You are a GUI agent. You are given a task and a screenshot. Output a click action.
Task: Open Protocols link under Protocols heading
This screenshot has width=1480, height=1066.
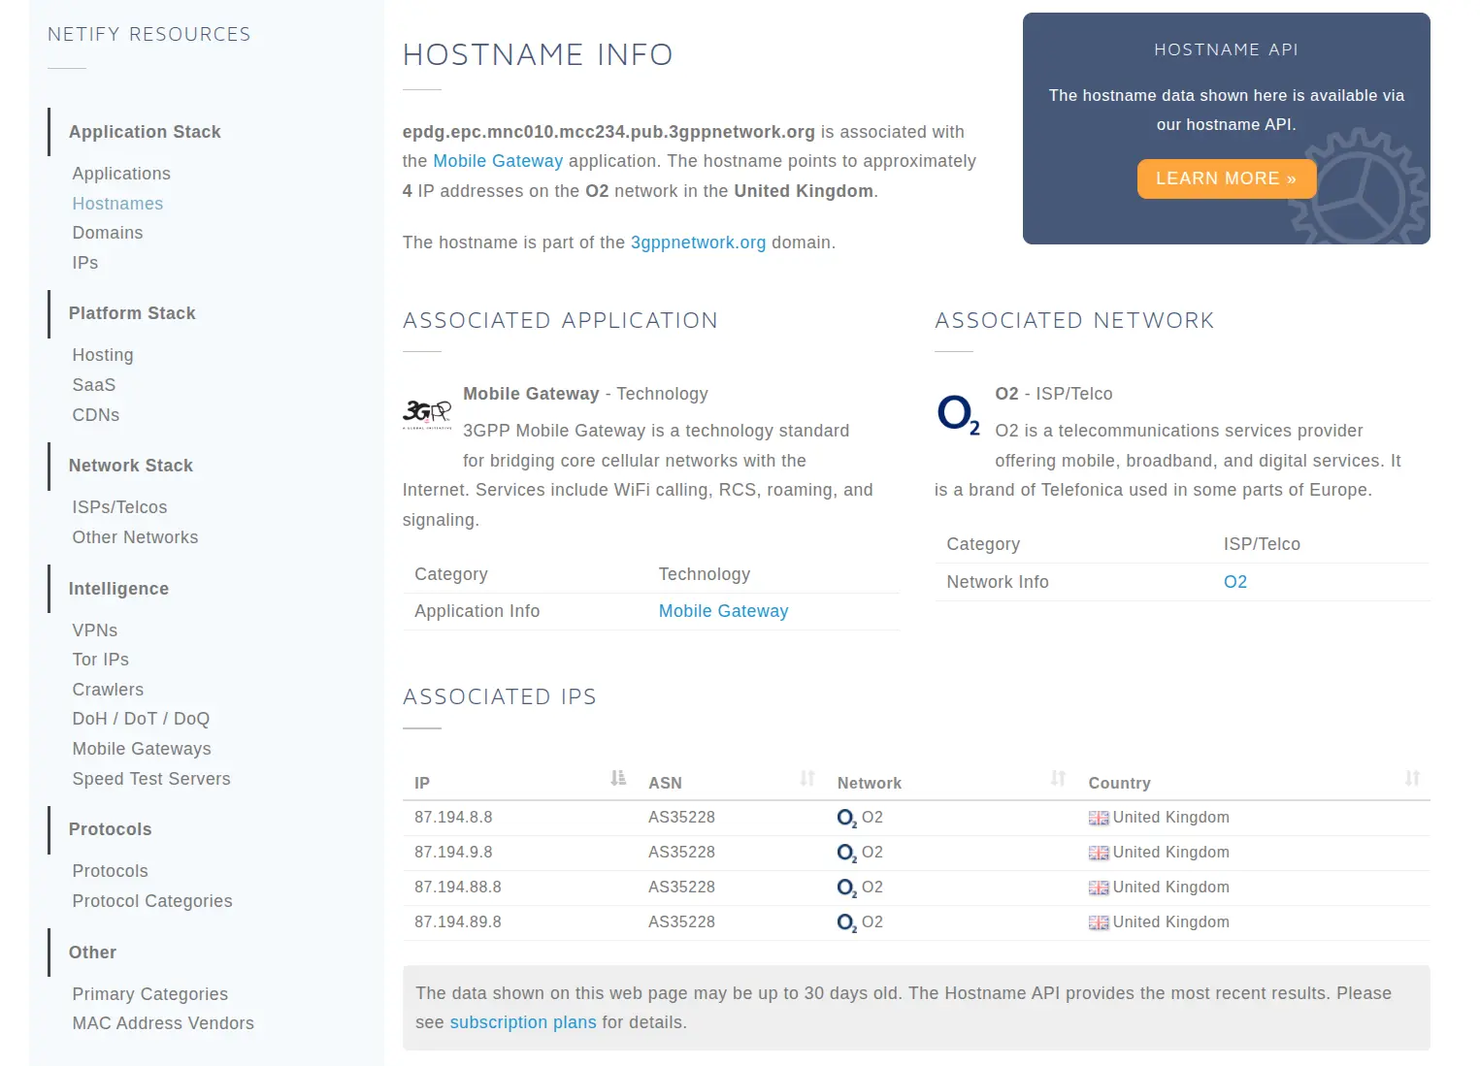pos(111,871)
